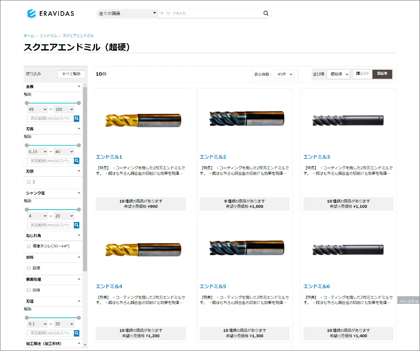The width and height of the screenshot is (420, 351).
Task: Open the 刃径 minimum dropdown (0.1)
Action: tap(38, 324)
